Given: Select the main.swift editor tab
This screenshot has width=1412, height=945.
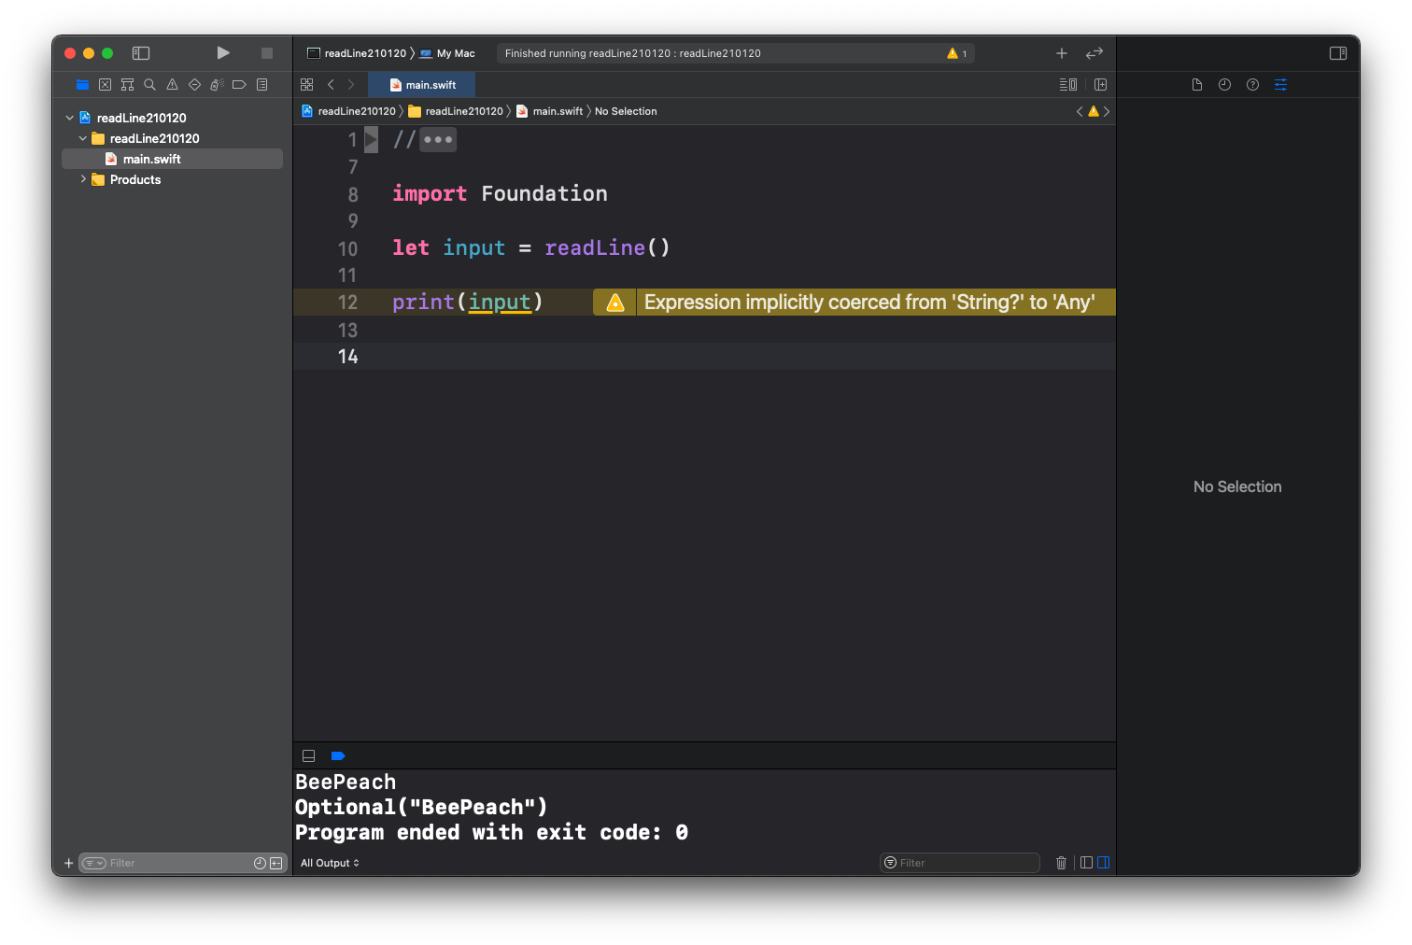Looking at the screenshot, I should 422,85.
